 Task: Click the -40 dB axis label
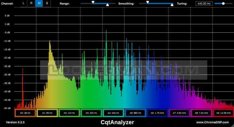pos(7,91)
